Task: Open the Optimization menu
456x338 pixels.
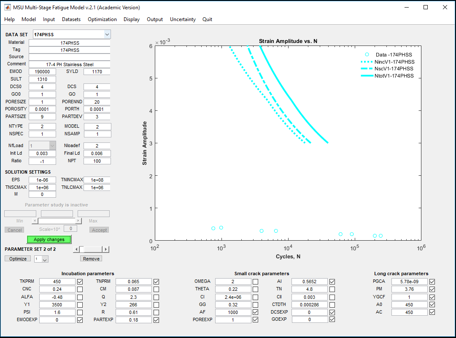Action: pyautogui.click(x=102, y=19)
